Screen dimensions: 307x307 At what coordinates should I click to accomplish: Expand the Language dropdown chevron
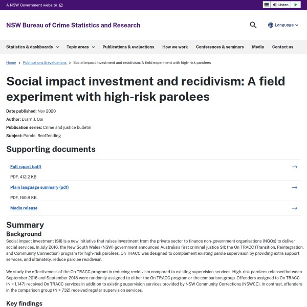(298, 25)
